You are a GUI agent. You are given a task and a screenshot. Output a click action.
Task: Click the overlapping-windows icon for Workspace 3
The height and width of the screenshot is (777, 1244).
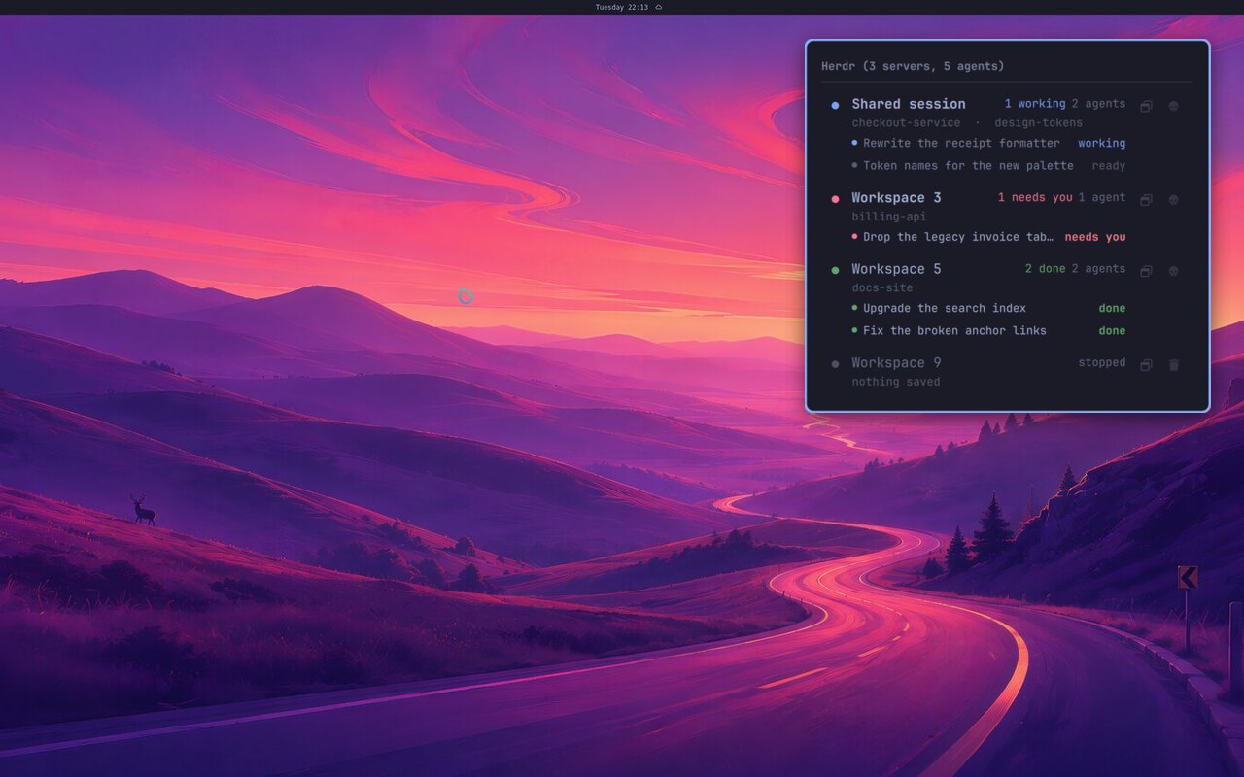(x=1146, y=200)
